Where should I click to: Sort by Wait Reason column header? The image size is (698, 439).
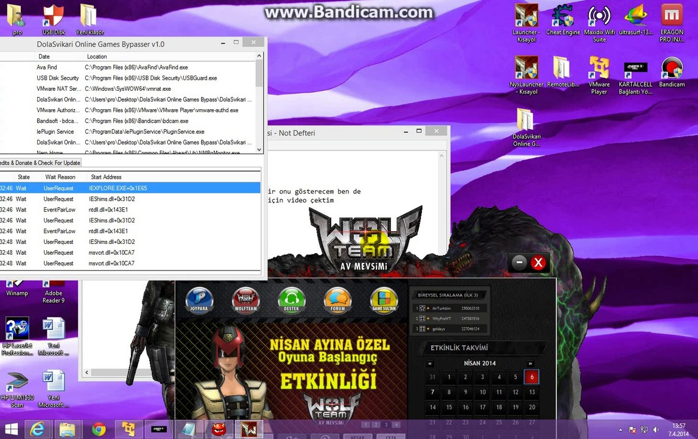[x=60, y=177]
